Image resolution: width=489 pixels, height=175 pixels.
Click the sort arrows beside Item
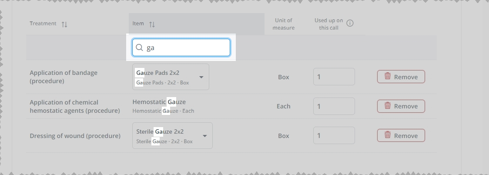(152, 24)
